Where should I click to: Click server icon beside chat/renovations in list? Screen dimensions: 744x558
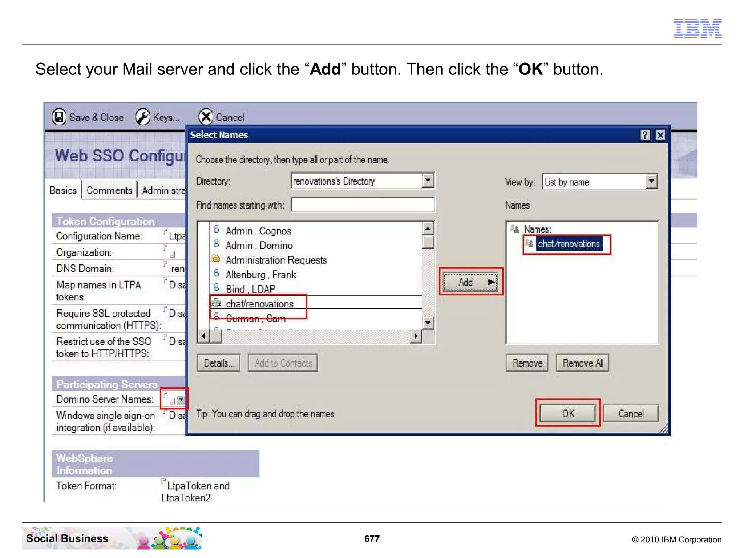coord(217,302)
